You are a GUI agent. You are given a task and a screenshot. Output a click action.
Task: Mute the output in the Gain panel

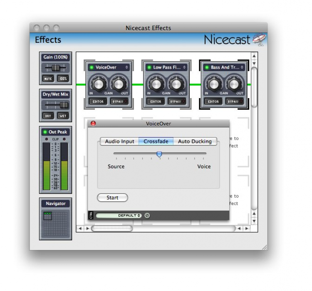(48, 79)
